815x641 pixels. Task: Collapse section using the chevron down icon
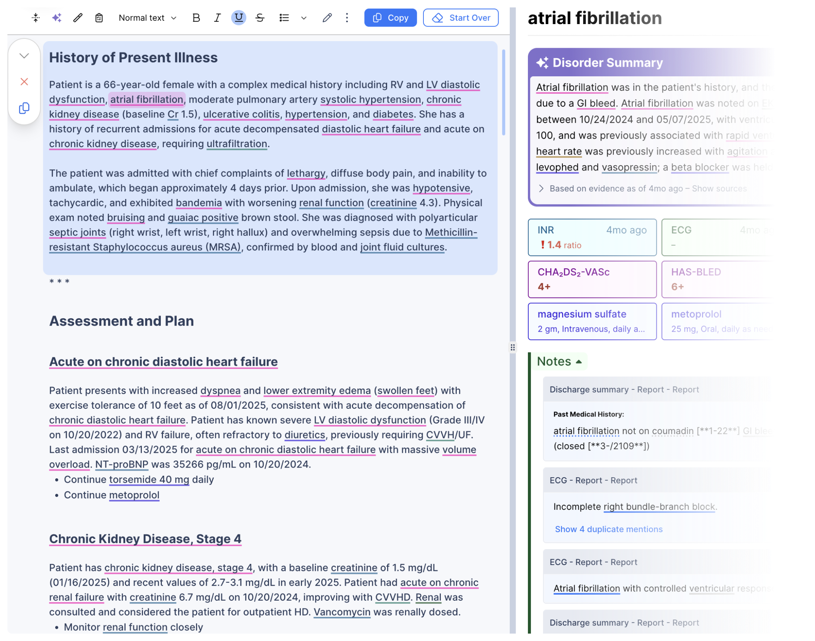pos(24,56)
